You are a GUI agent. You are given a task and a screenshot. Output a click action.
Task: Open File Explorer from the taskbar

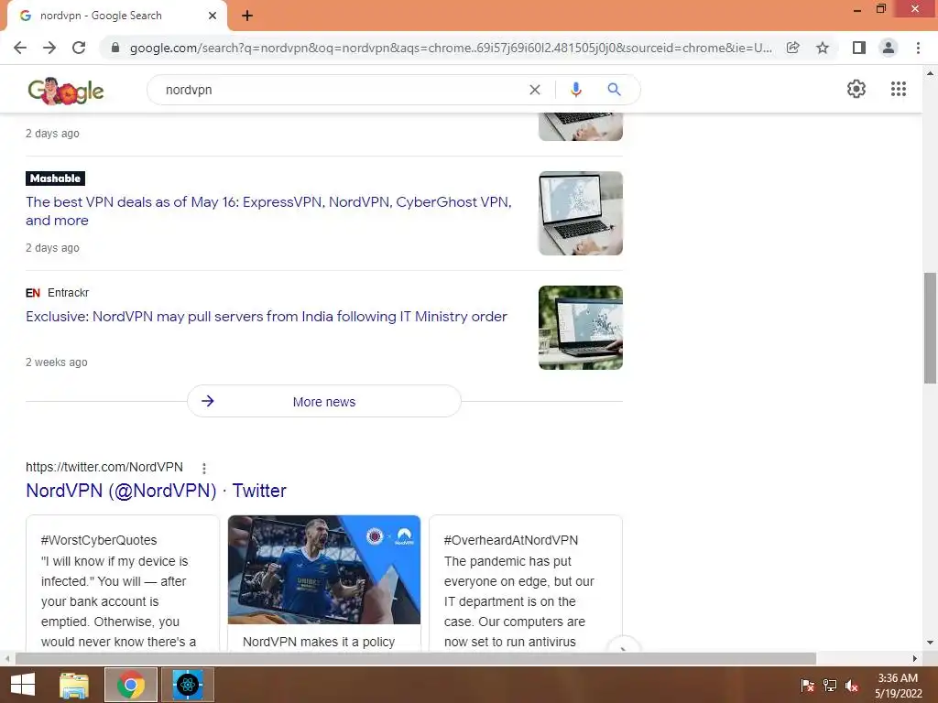pyautogui.click(x=74, y=685)
